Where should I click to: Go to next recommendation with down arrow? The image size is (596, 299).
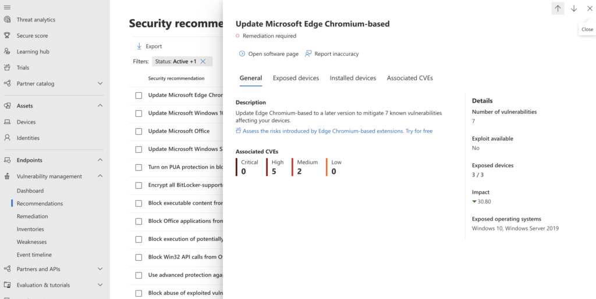tap(574, 8)
